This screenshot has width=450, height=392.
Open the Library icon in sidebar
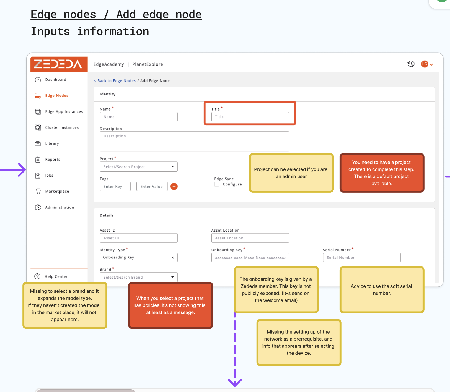click(x=38, y=143)
